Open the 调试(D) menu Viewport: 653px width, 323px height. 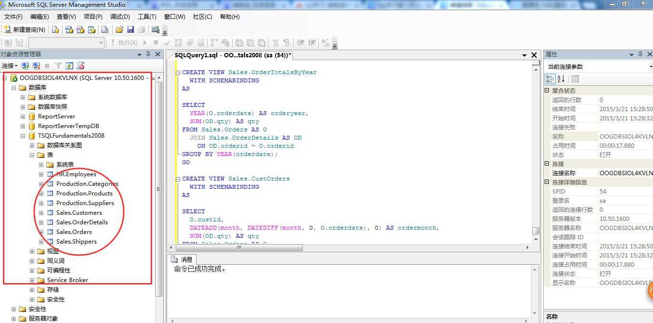click(x=120, y=16)
